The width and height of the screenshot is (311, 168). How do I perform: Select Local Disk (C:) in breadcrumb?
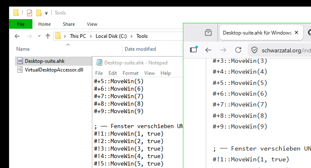(111, 36)
